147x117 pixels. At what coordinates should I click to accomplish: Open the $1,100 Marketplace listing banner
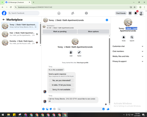coord(76,27)
